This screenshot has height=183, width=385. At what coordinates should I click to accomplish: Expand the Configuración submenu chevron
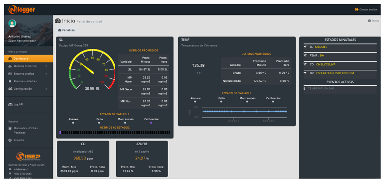[46, 89]
